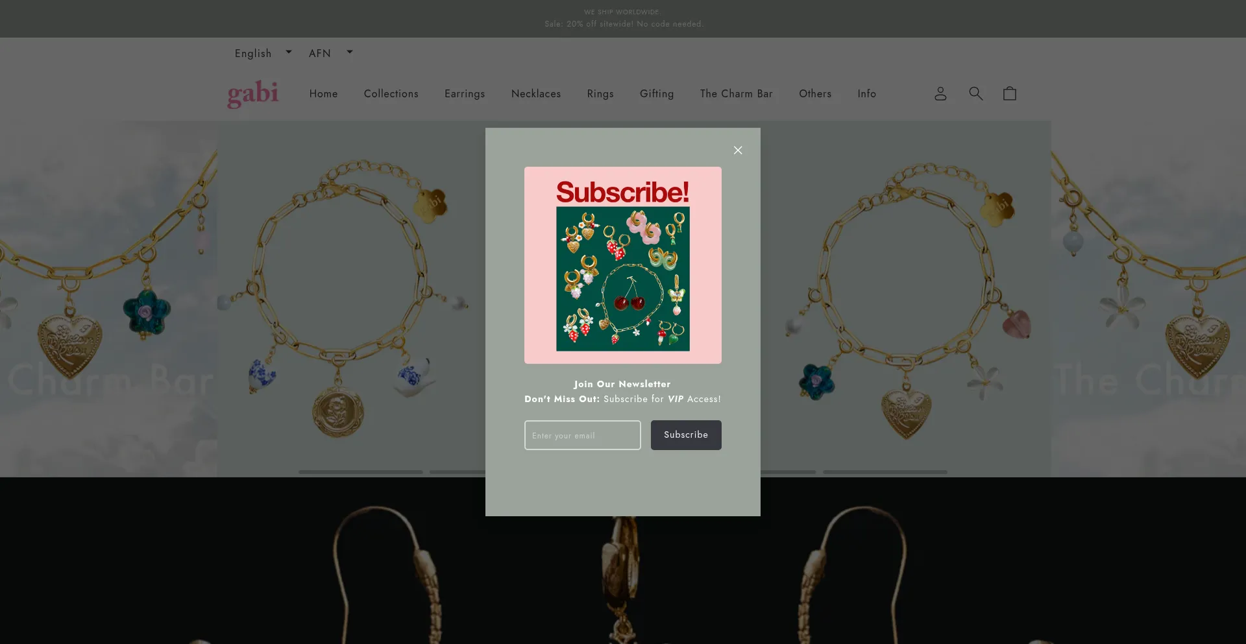
Task: Open the search magnifier icon
Action: (975, 93)
